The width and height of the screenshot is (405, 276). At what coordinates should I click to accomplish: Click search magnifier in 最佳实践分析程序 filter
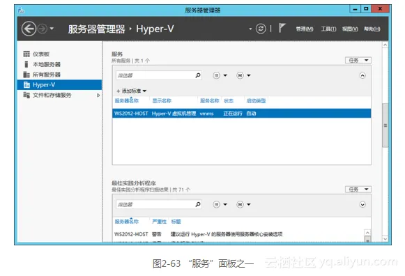coord(198,204)
